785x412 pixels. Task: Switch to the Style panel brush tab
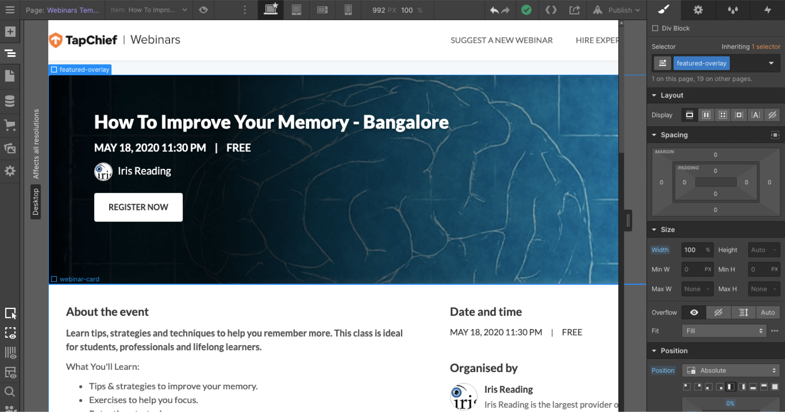tap(664, 10)
